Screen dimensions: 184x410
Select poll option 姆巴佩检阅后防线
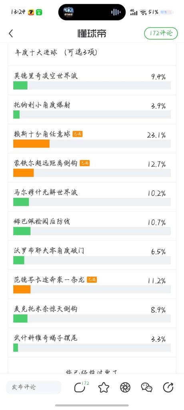[x=92, y=226]
